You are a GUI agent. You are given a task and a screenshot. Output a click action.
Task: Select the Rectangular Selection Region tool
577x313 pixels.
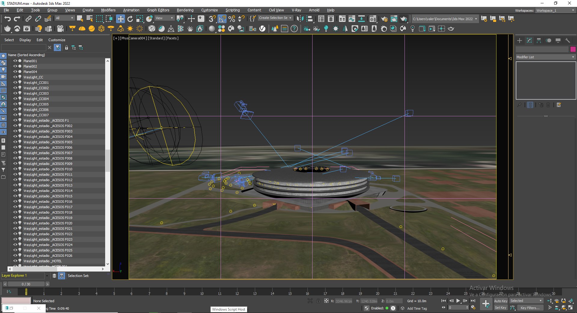point(99,19)
